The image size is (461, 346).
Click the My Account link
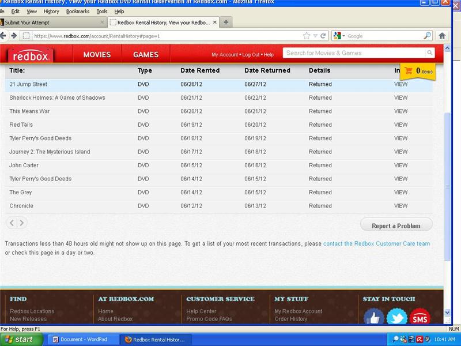coord(225,55)
